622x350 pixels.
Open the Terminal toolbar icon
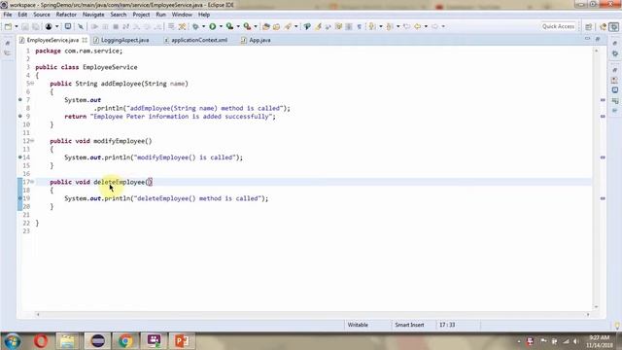(x=68, y=26)
